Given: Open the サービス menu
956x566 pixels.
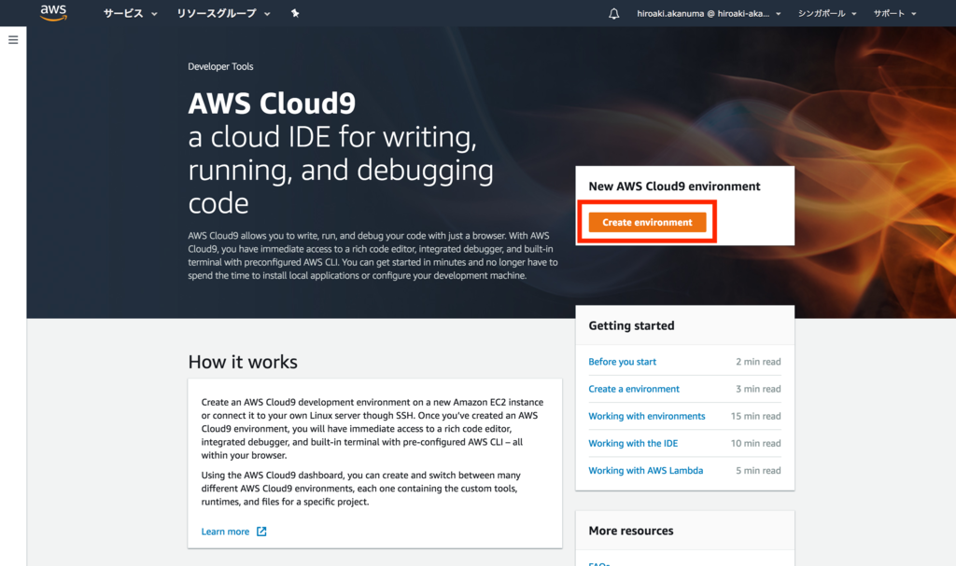Looking at the screenshot, I should tap(130, 13).
